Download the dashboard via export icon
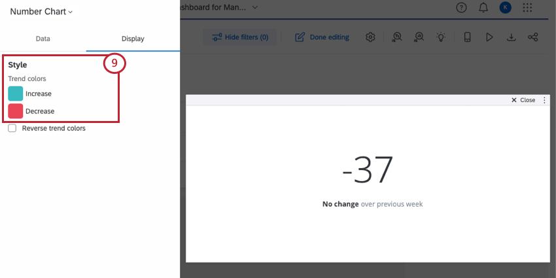This screenshot has width=556, height=278. 511,37
